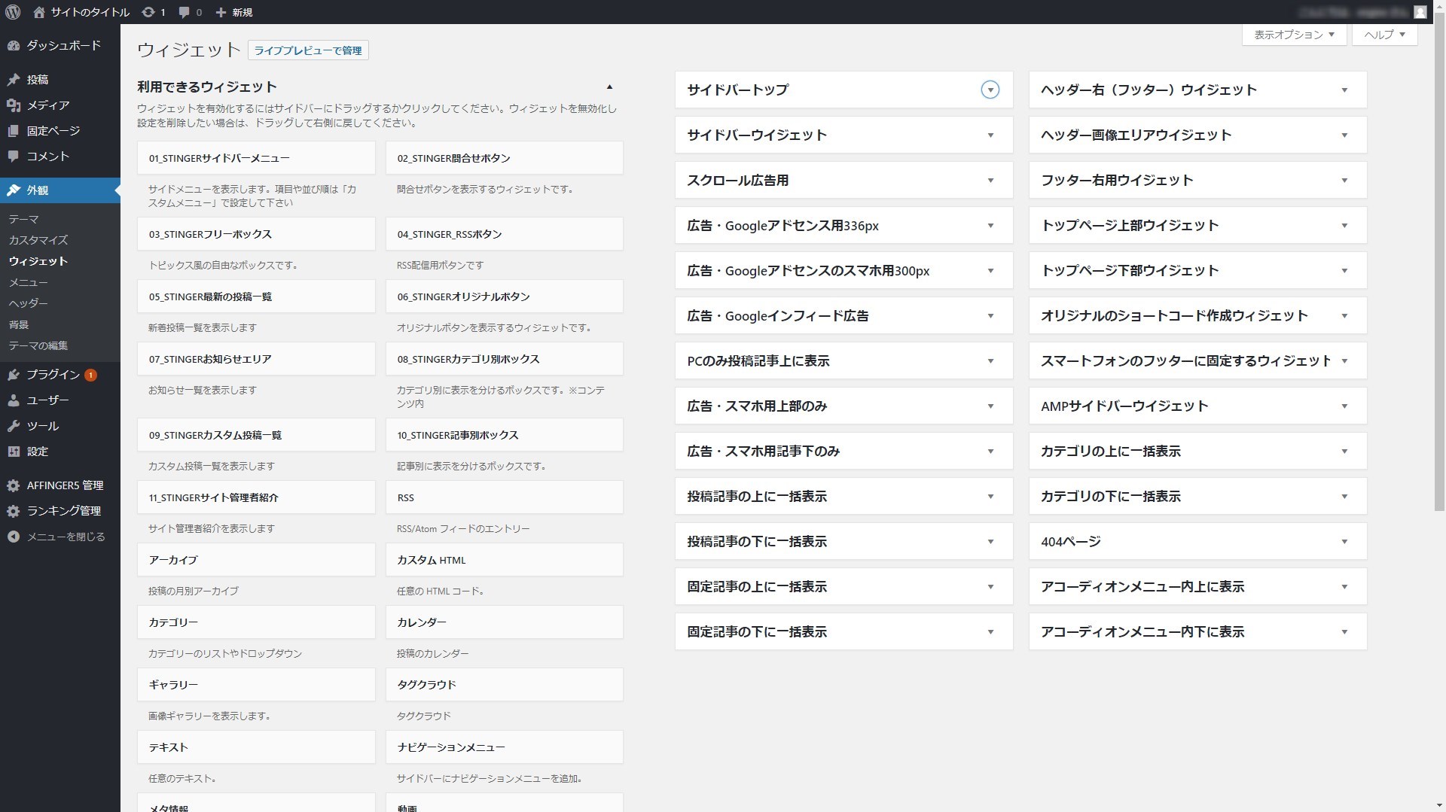The height and width of the screenshot is (812, 1446).
Task: Open the ヘルプ dropdown
Action: click(1385, 35)
